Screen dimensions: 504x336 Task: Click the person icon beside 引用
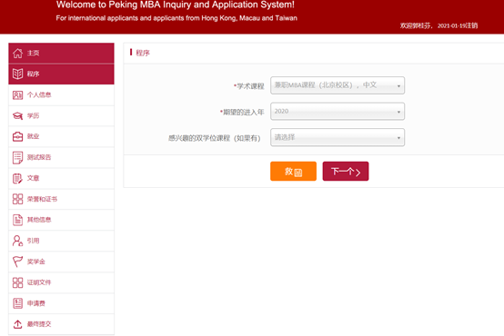pyautogui.click(x=17, y=241)
